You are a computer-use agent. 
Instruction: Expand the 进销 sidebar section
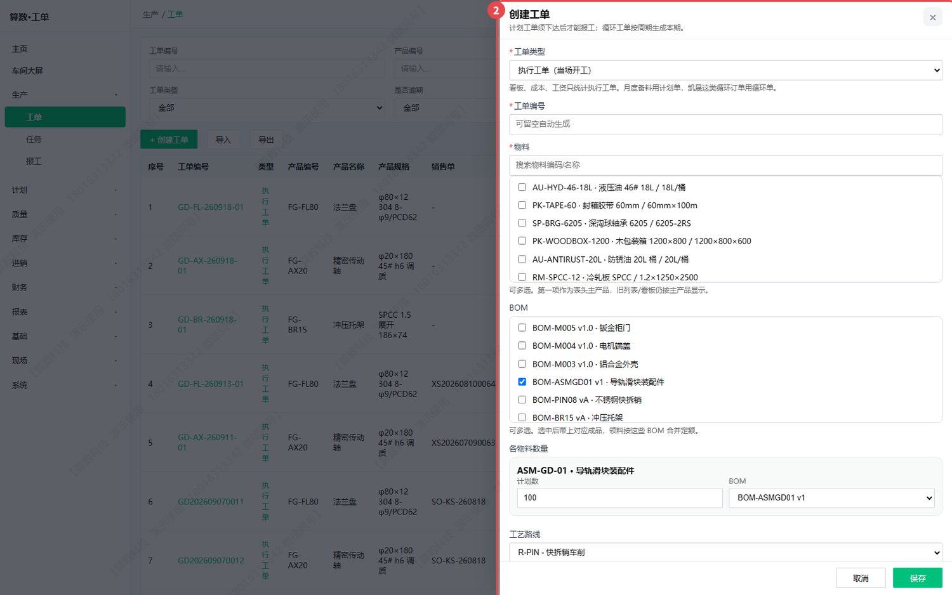65,263
